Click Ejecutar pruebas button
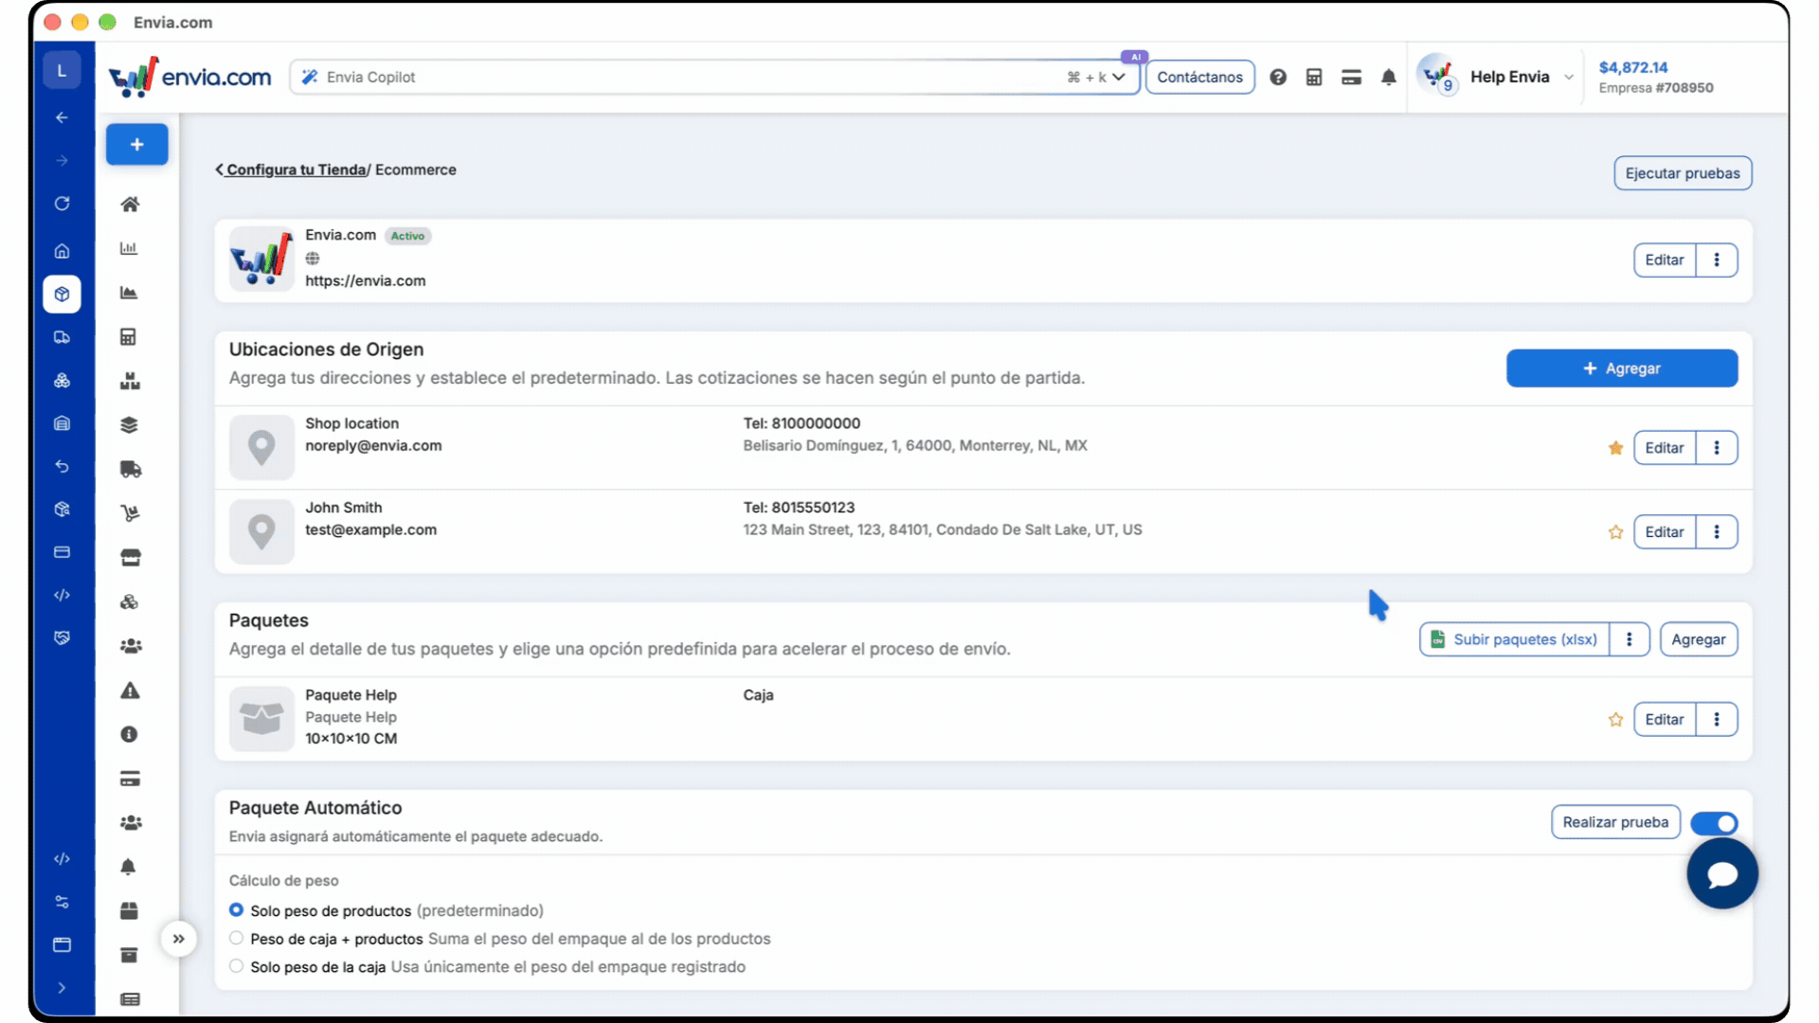Viewport: 1819px width, 1023px height. tap(1683, 173)
